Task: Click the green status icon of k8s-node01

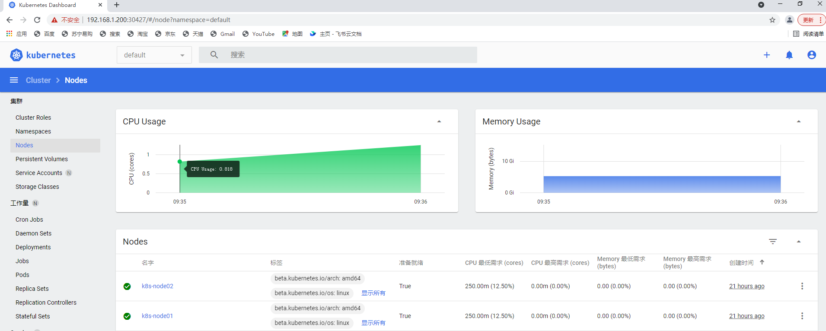Action: [127, 316]
